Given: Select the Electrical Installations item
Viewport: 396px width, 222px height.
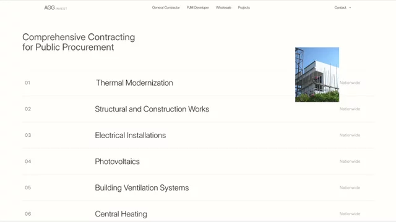Looking at the screenshot, I should [x=131, y=135].
